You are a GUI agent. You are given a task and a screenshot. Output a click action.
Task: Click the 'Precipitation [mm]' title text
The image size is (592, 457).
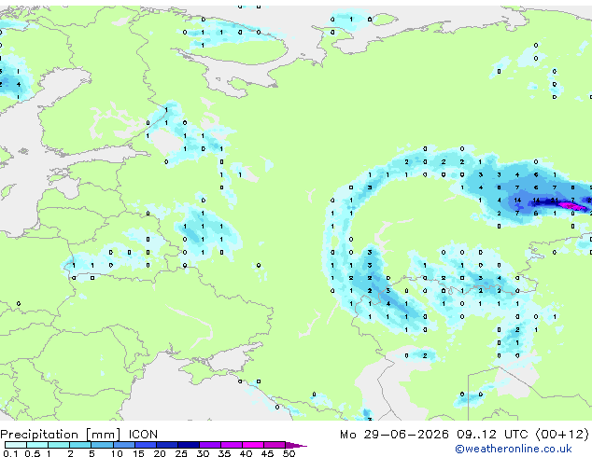point(61,435)
